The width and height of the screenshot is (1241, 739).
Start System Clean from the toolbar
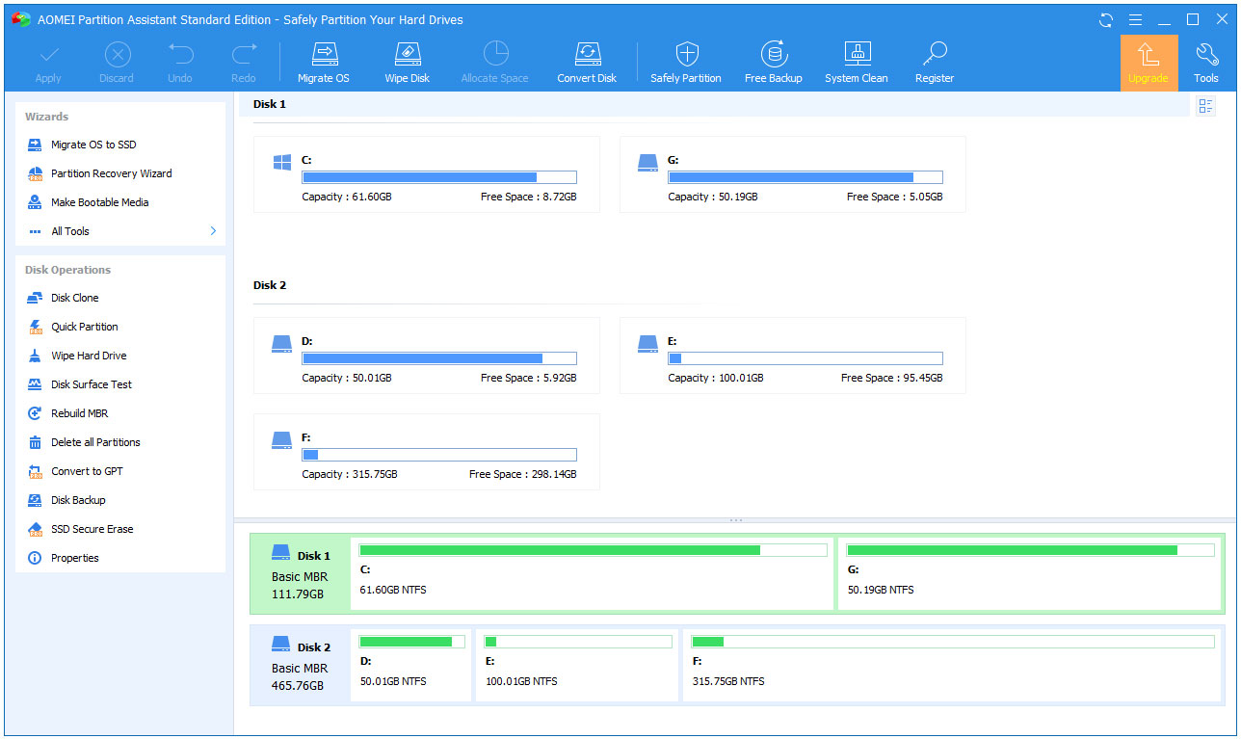pyautogui.click(x=857, y=55)
